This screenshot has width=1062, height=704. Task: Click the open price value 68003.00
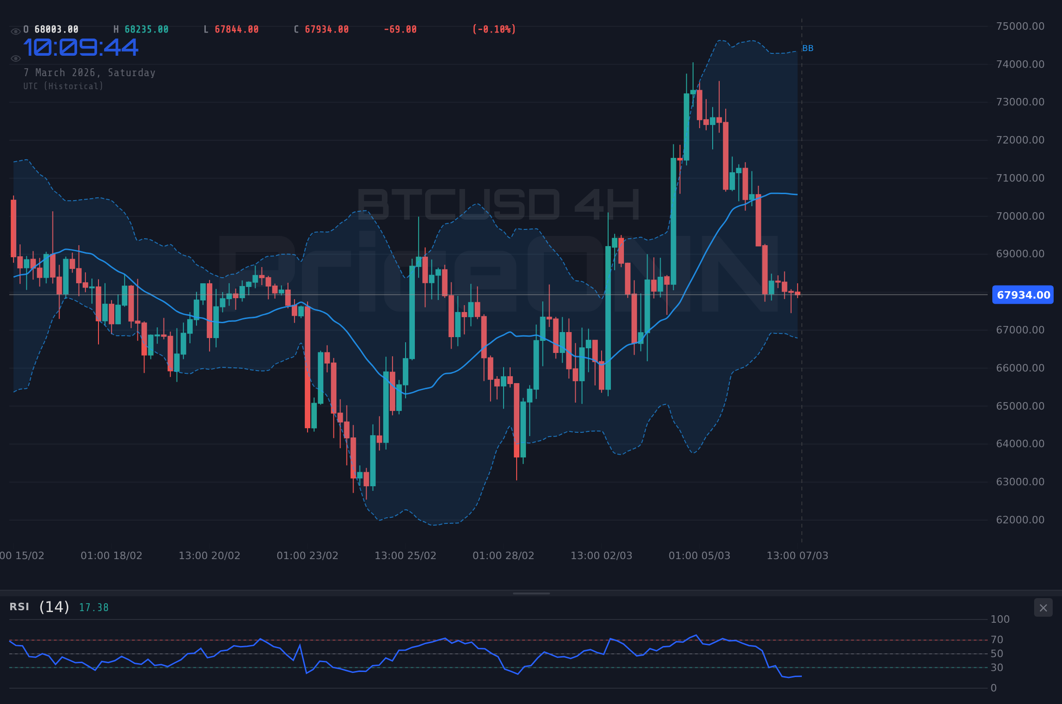57,30
